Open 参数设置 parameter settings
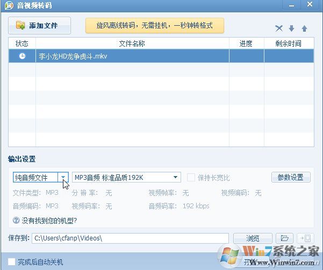Image resolution: width=323 pixels, height=270 pixels. pyautogui.click(x=291, y=177)
